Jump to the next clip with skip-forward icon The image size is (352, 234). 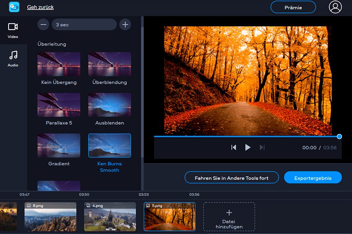pos(261,147)
